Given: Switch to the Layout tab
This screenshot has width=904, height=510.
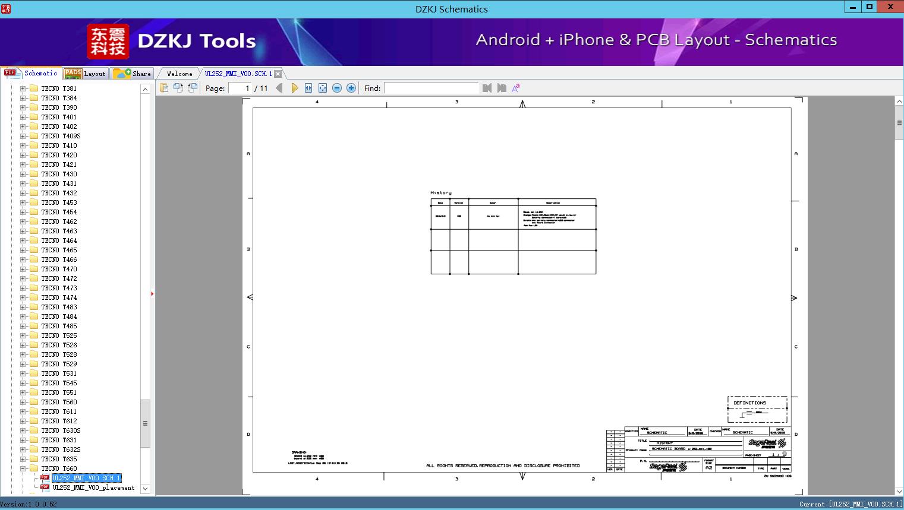Looking at the screenshot, I should tap(85, 74).
